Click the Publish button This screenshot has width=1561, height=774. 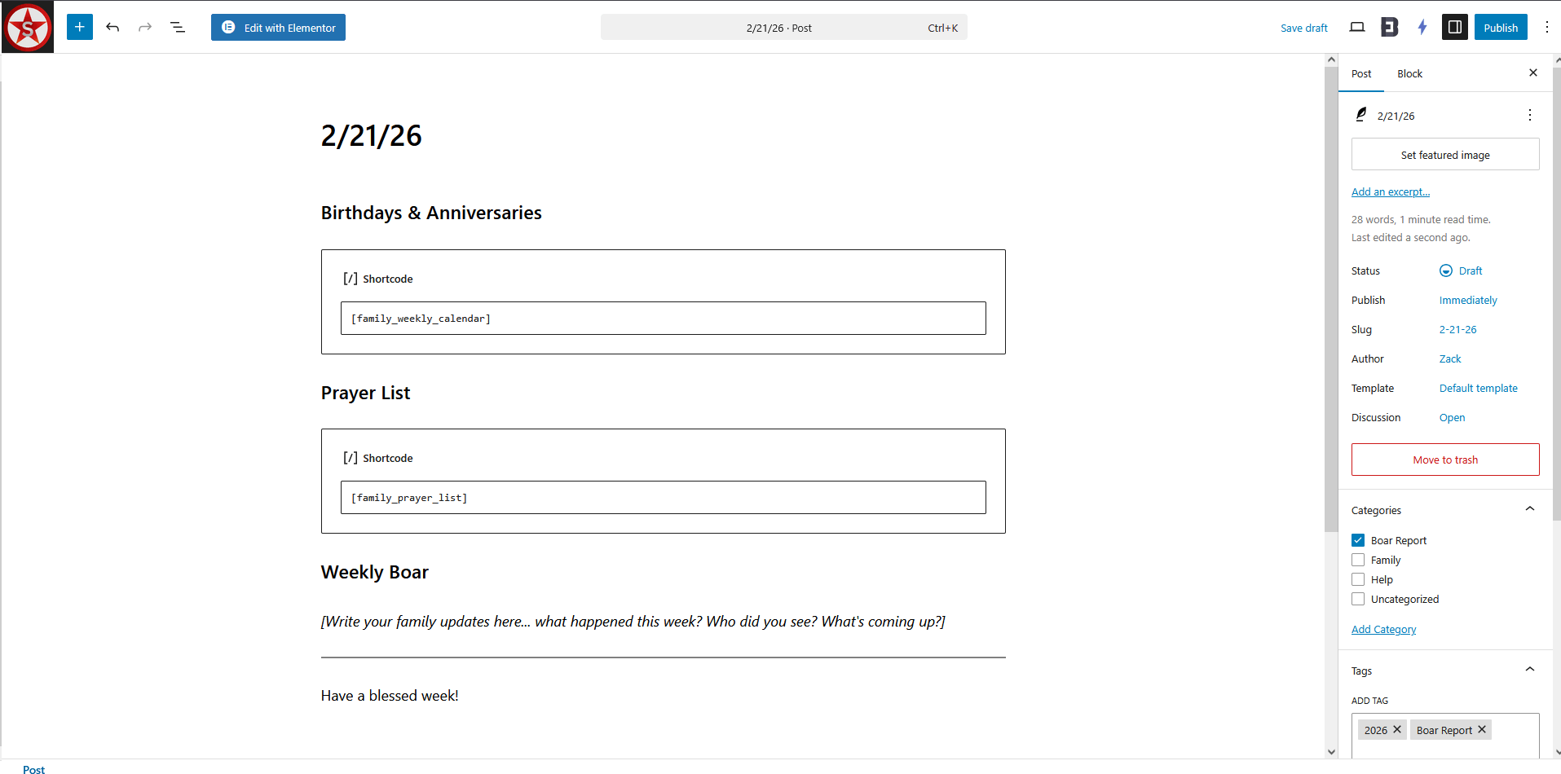pyautogui.click(x=1500, y=27)
